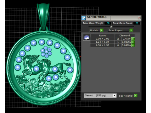Viewport: 151px width, 113px height.
Task: Click the Set Material button
Action: tap(126, 96)
